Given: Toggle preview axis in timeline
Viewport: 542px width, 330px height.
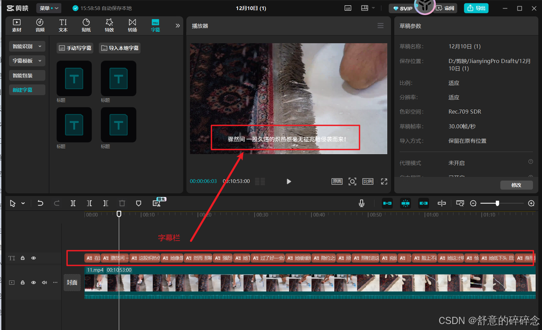Looking at the screenshot, I should tap(442, 203).
